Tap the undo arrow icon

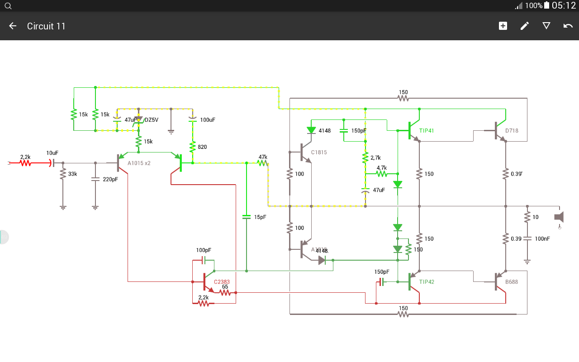click(x=568, y=26)
